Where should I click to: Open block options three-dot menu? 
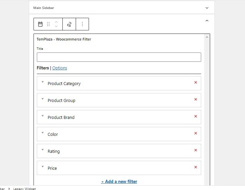(x=82, y=24)
